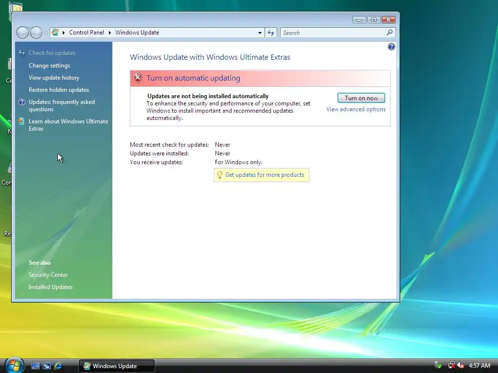
Task: Click Windows Update in the breadcrumb
Action: pyautogui.click(x=137, y=33)
